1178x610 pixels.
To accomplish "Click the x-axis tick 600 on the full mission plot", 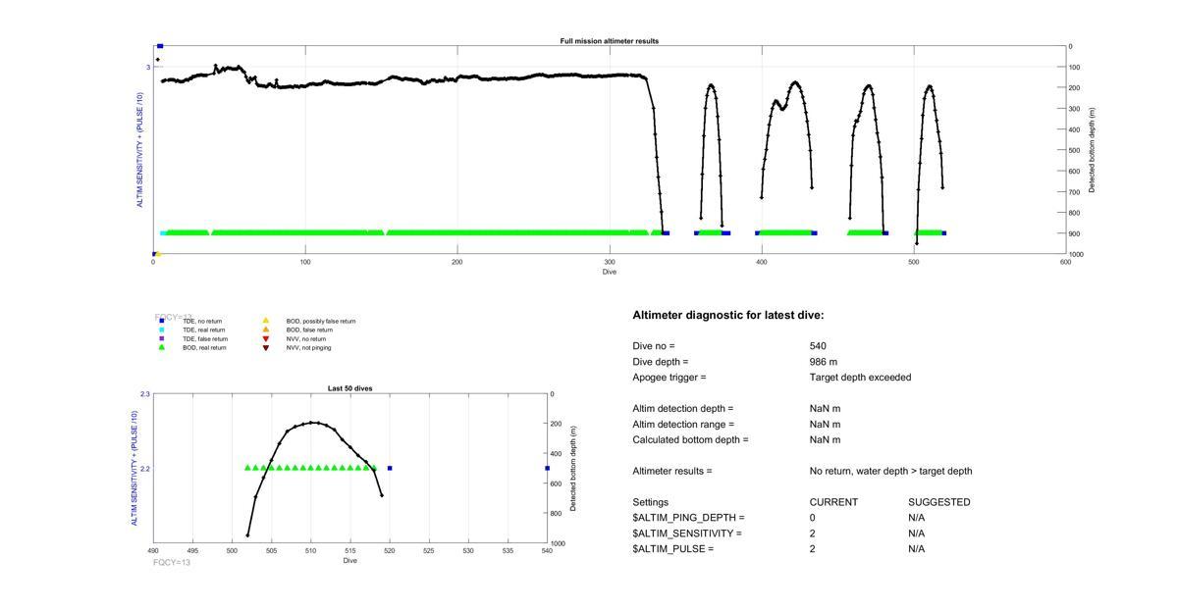I will [1066, 262].
